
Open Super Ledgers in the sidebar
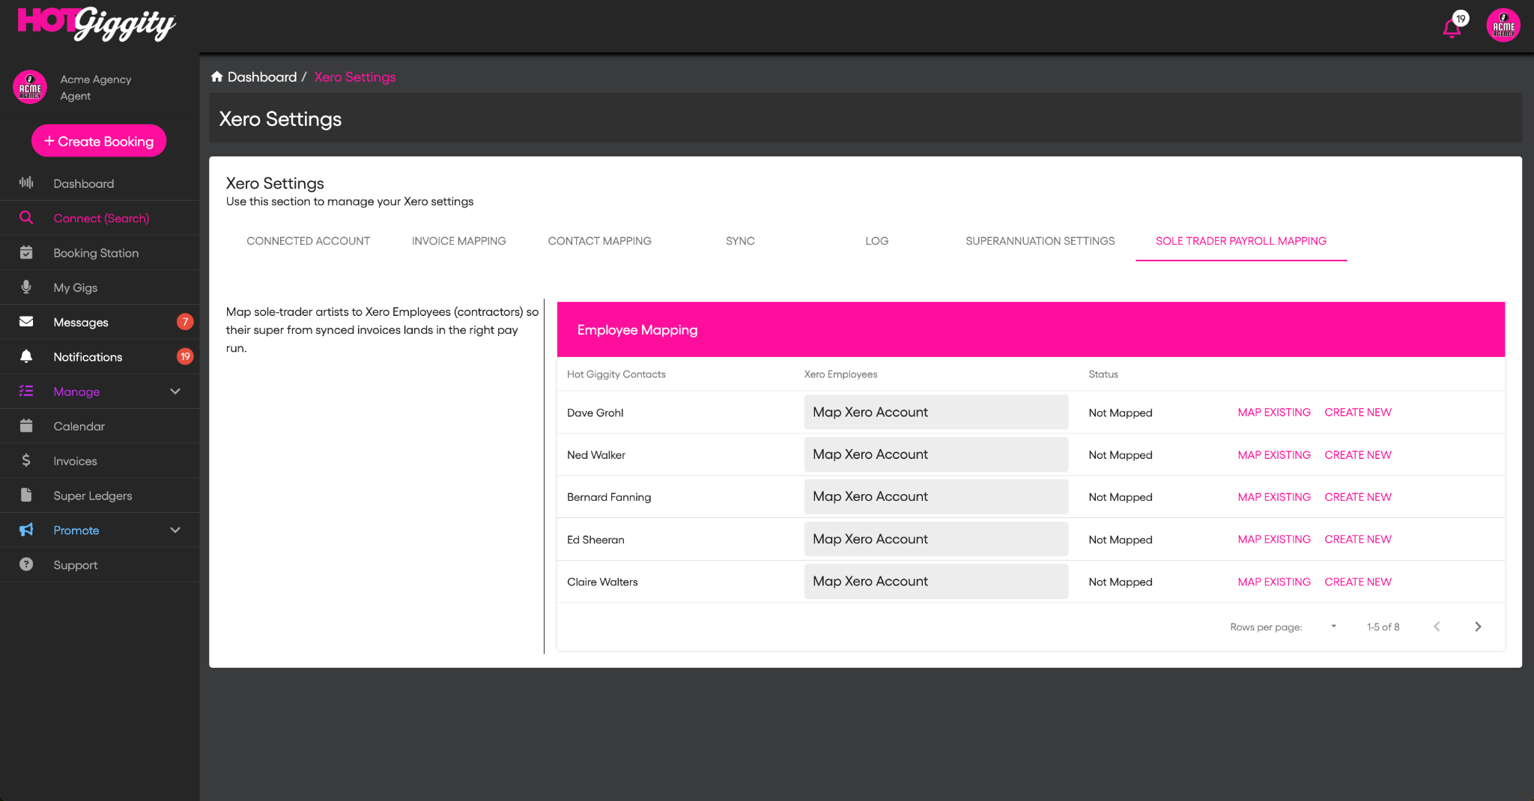pos(100,496)
